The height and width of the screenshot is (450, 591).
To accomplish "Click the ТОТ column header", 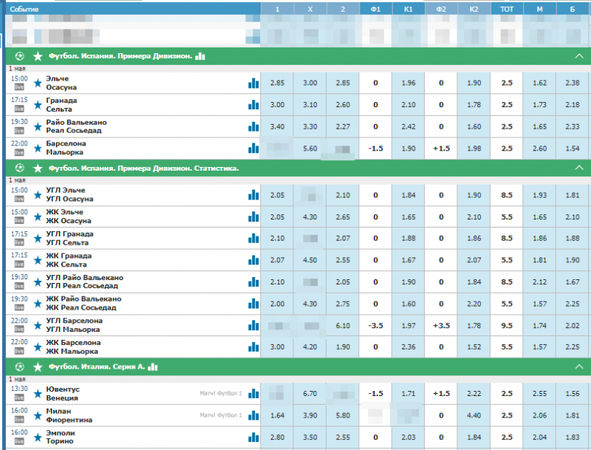I will pyautogui.click(x=506, y=8).
